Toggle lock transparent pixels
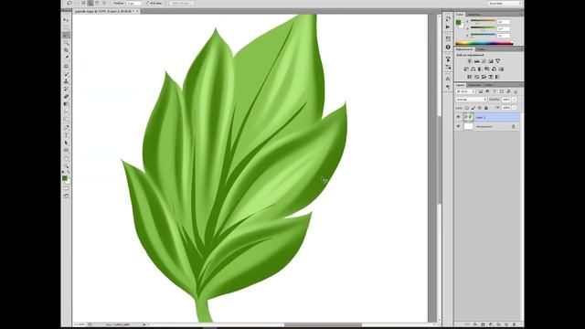The image size is (585, 329). tap(467, 108)
